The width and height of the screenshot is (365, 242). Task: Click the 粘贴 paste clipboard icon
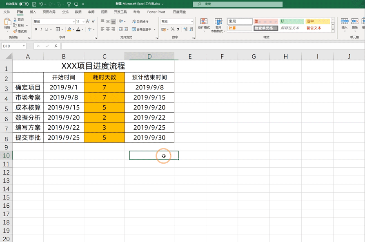(x=7, y=22)
